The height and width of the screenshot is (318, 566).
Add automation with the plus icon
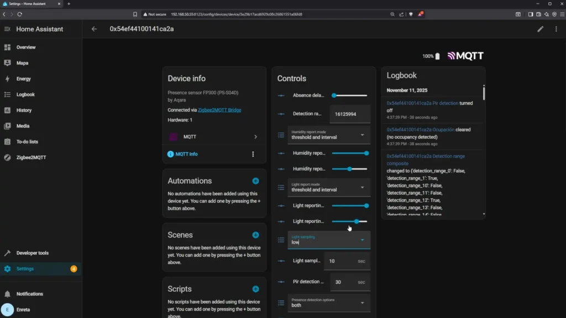tap(255, 181)
